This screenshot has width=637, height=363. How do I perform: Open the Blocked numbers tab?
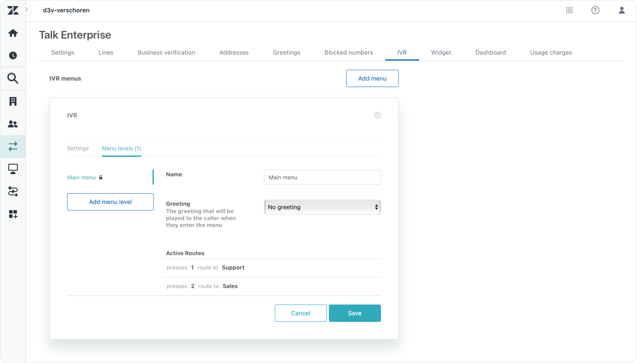[349, 52]
